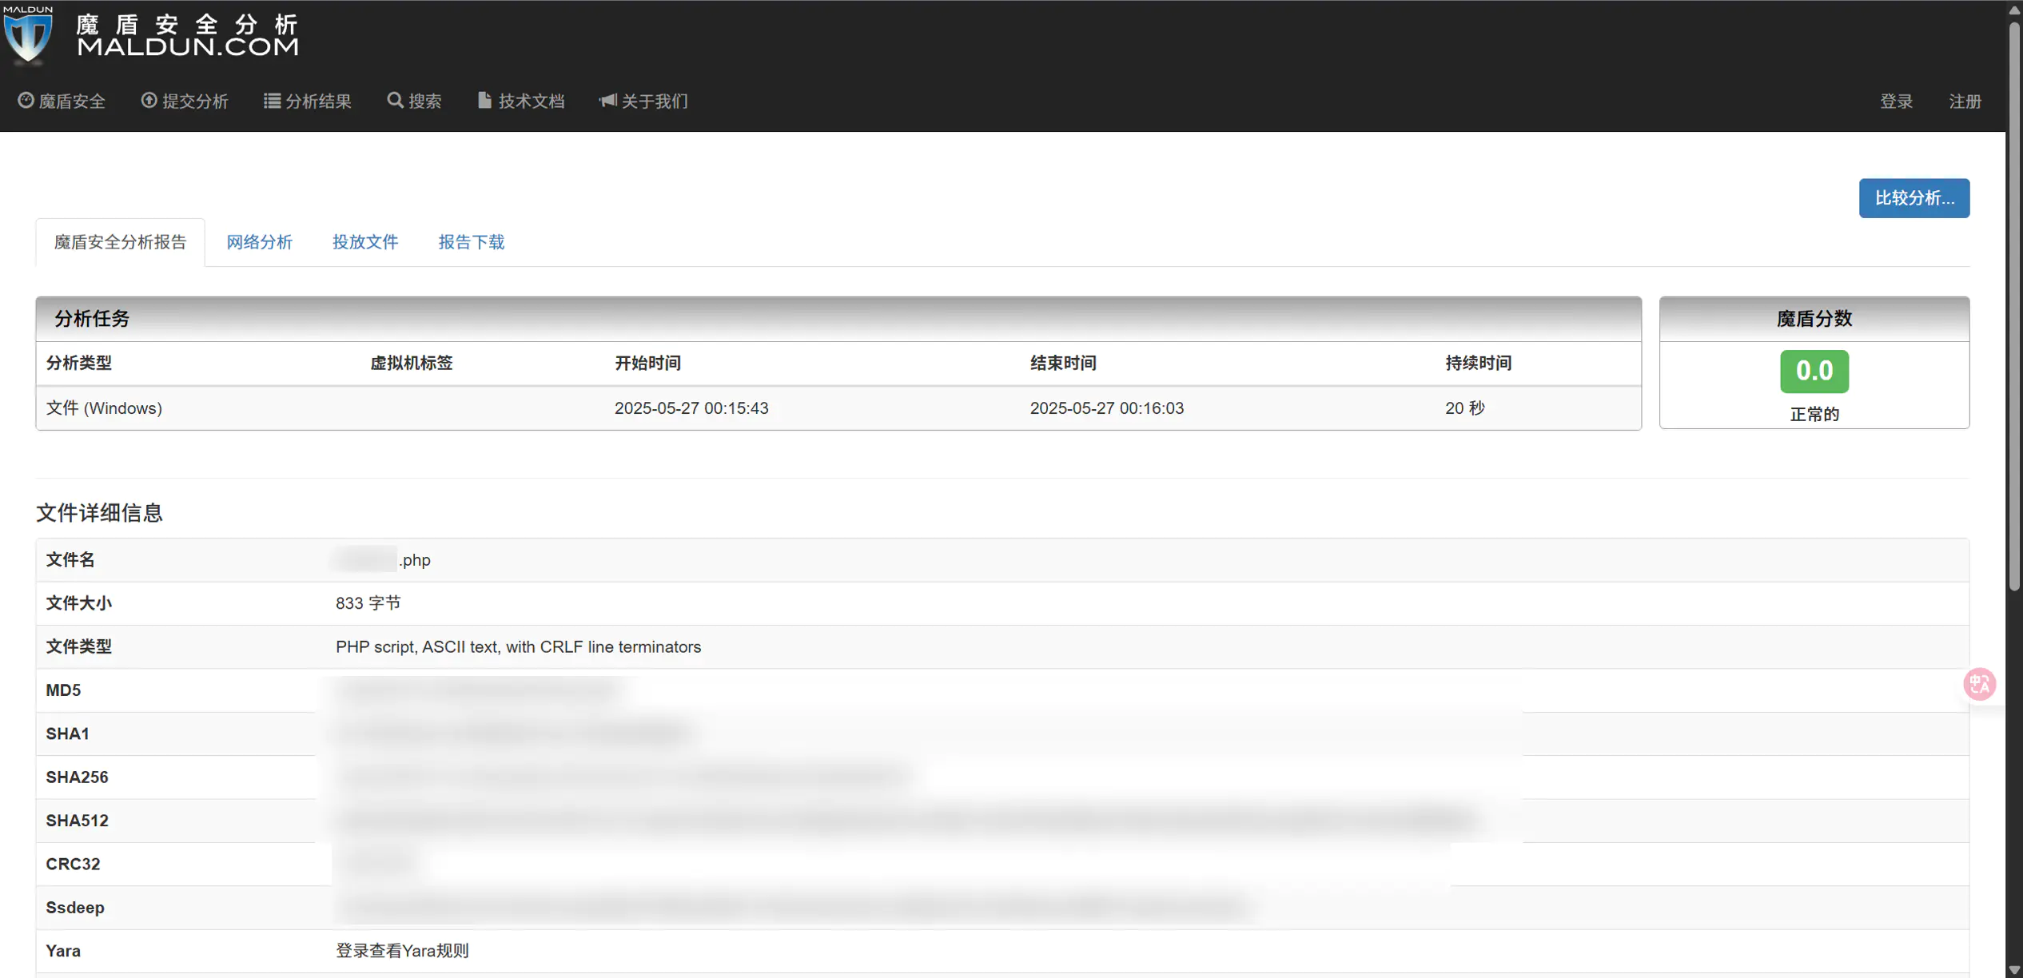Click the magnifier icon beside 搜索
2023x978 pixels.
[x=395, y=101]
